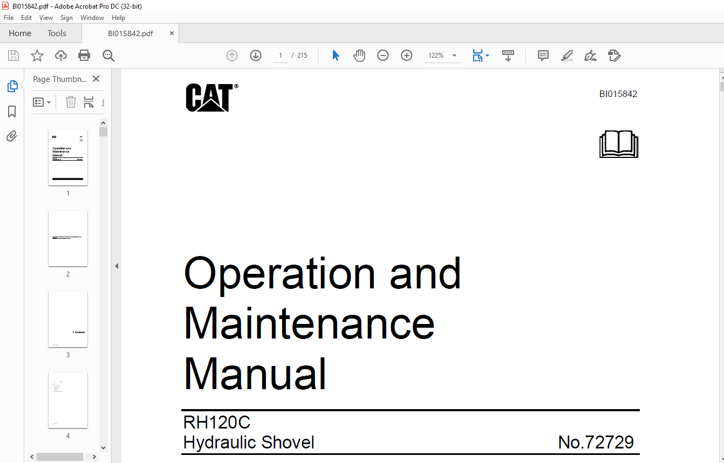Open the File menu
Image resolution: width=724 pixels, height=463 pixels.
9,18
